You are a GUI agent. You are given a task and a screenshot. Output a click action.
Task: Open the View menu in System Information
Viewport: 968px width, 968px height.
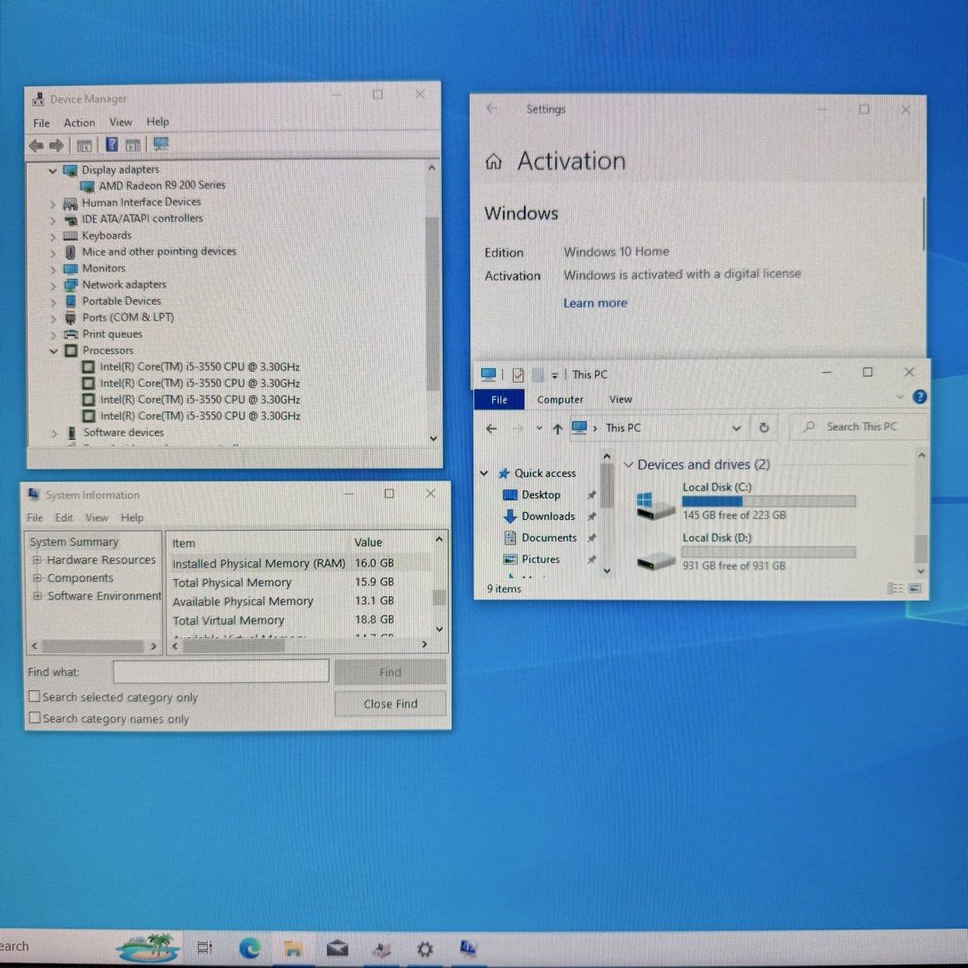pos(96,517)
